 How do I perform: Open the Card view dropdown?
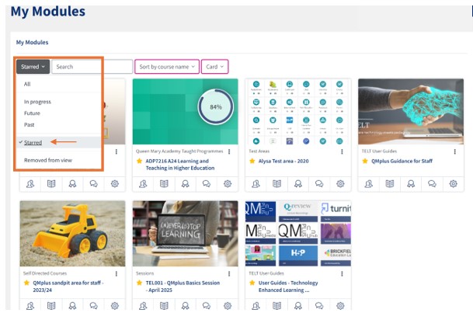coord(215,67)
